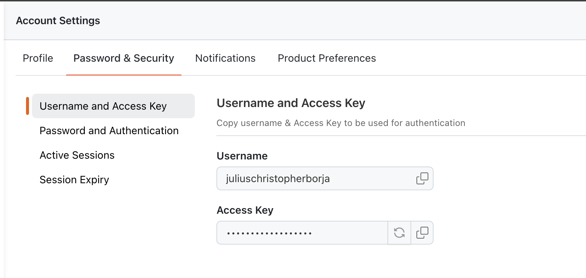The height and width of the screenshot is (278, 586).
Task: Select the Password & Security tab
Action: tap(124, 58)
